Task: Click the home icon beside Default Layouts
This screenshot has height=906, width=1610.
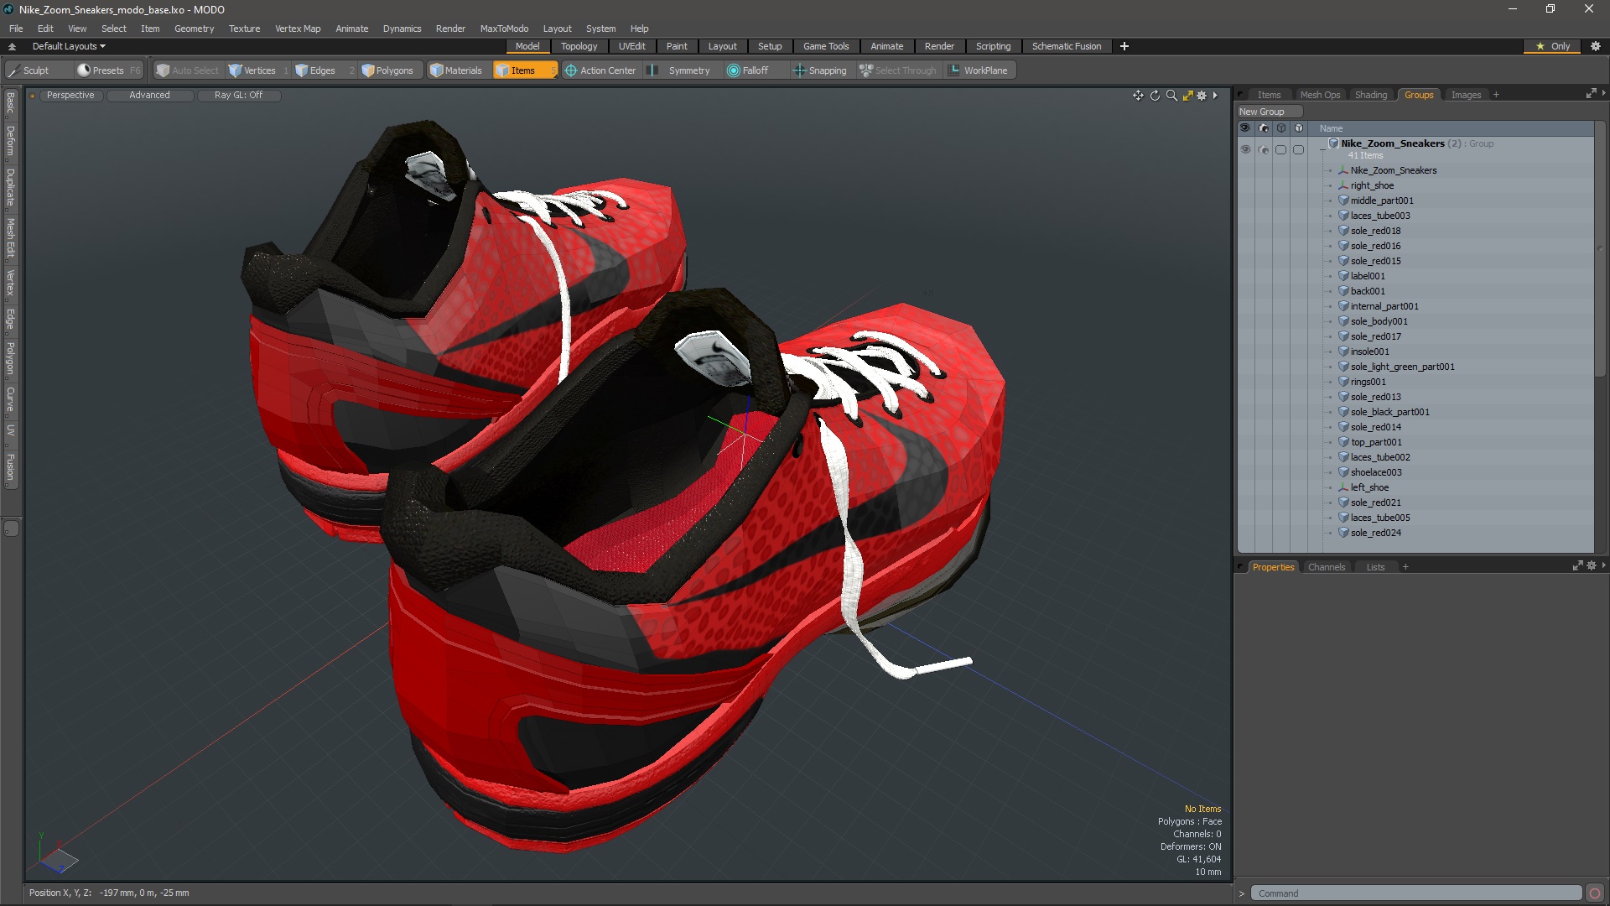Action: pos(12,47)
